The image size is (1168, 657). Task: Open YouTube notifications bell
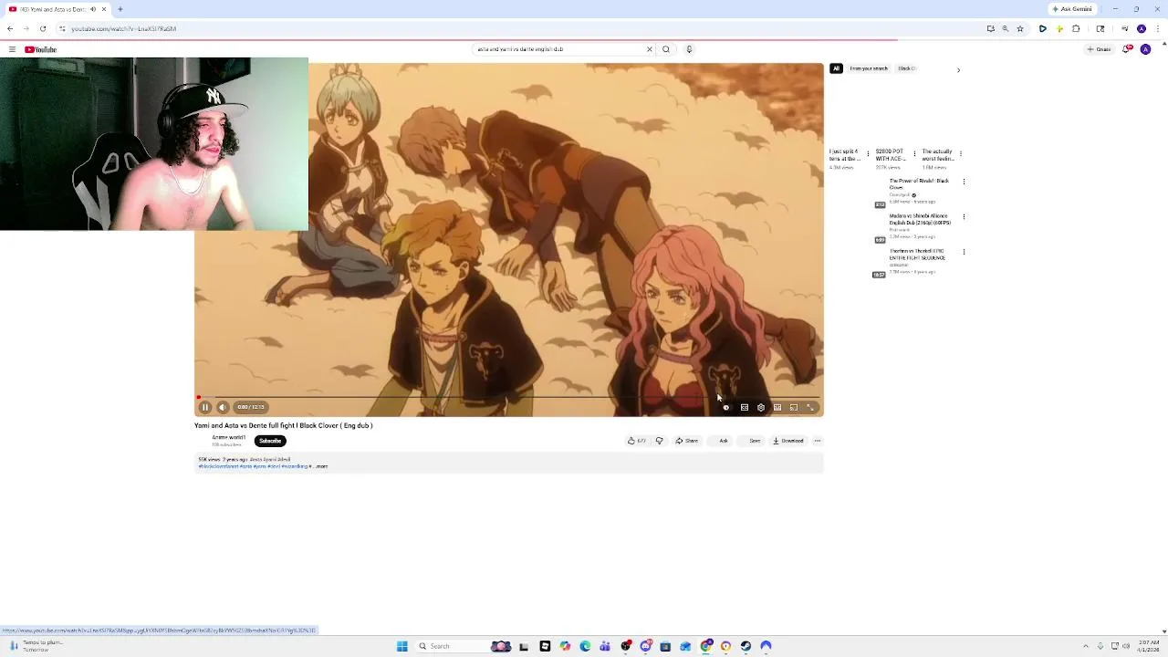[x=1126, y=49]
